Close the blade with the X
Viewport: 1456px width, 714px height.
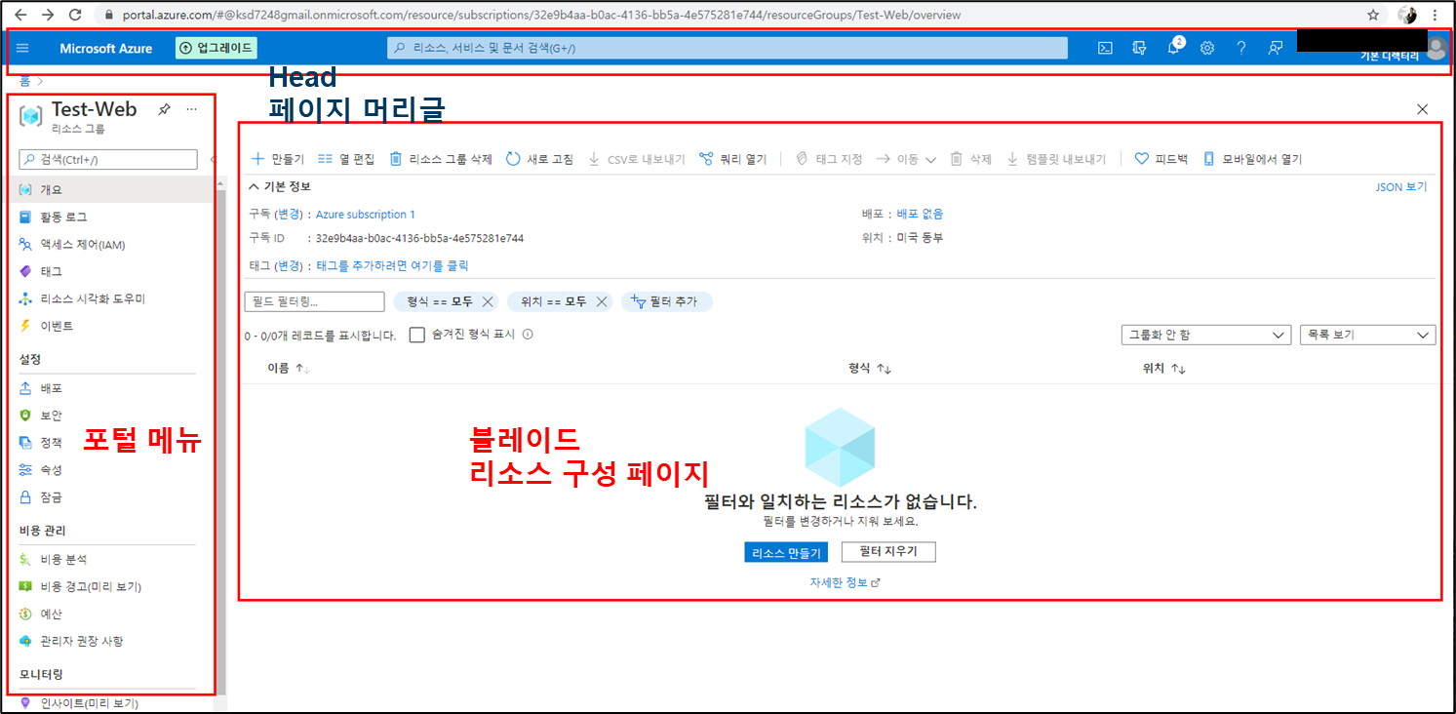1423,109
